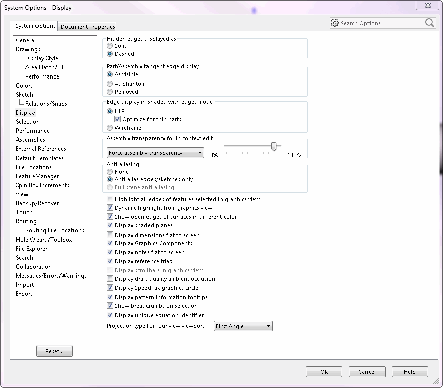Toggle Display notes flat to screen
443x388 pixels.
point(110,252)
